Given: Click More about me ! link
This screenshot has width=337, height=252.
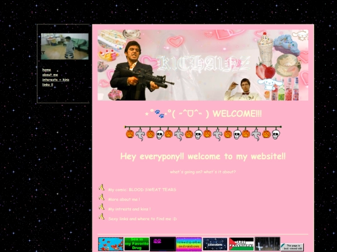Looking at the screenshot, I should point(124,199).
